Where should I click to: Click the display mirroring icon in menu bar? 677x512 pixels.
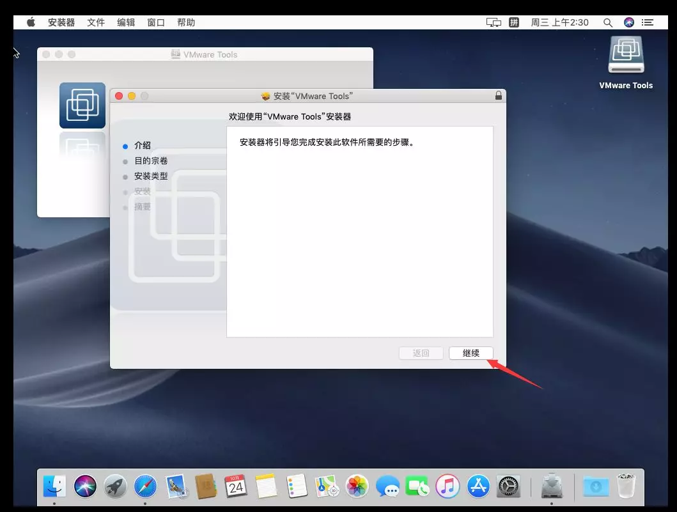point(494,22)
